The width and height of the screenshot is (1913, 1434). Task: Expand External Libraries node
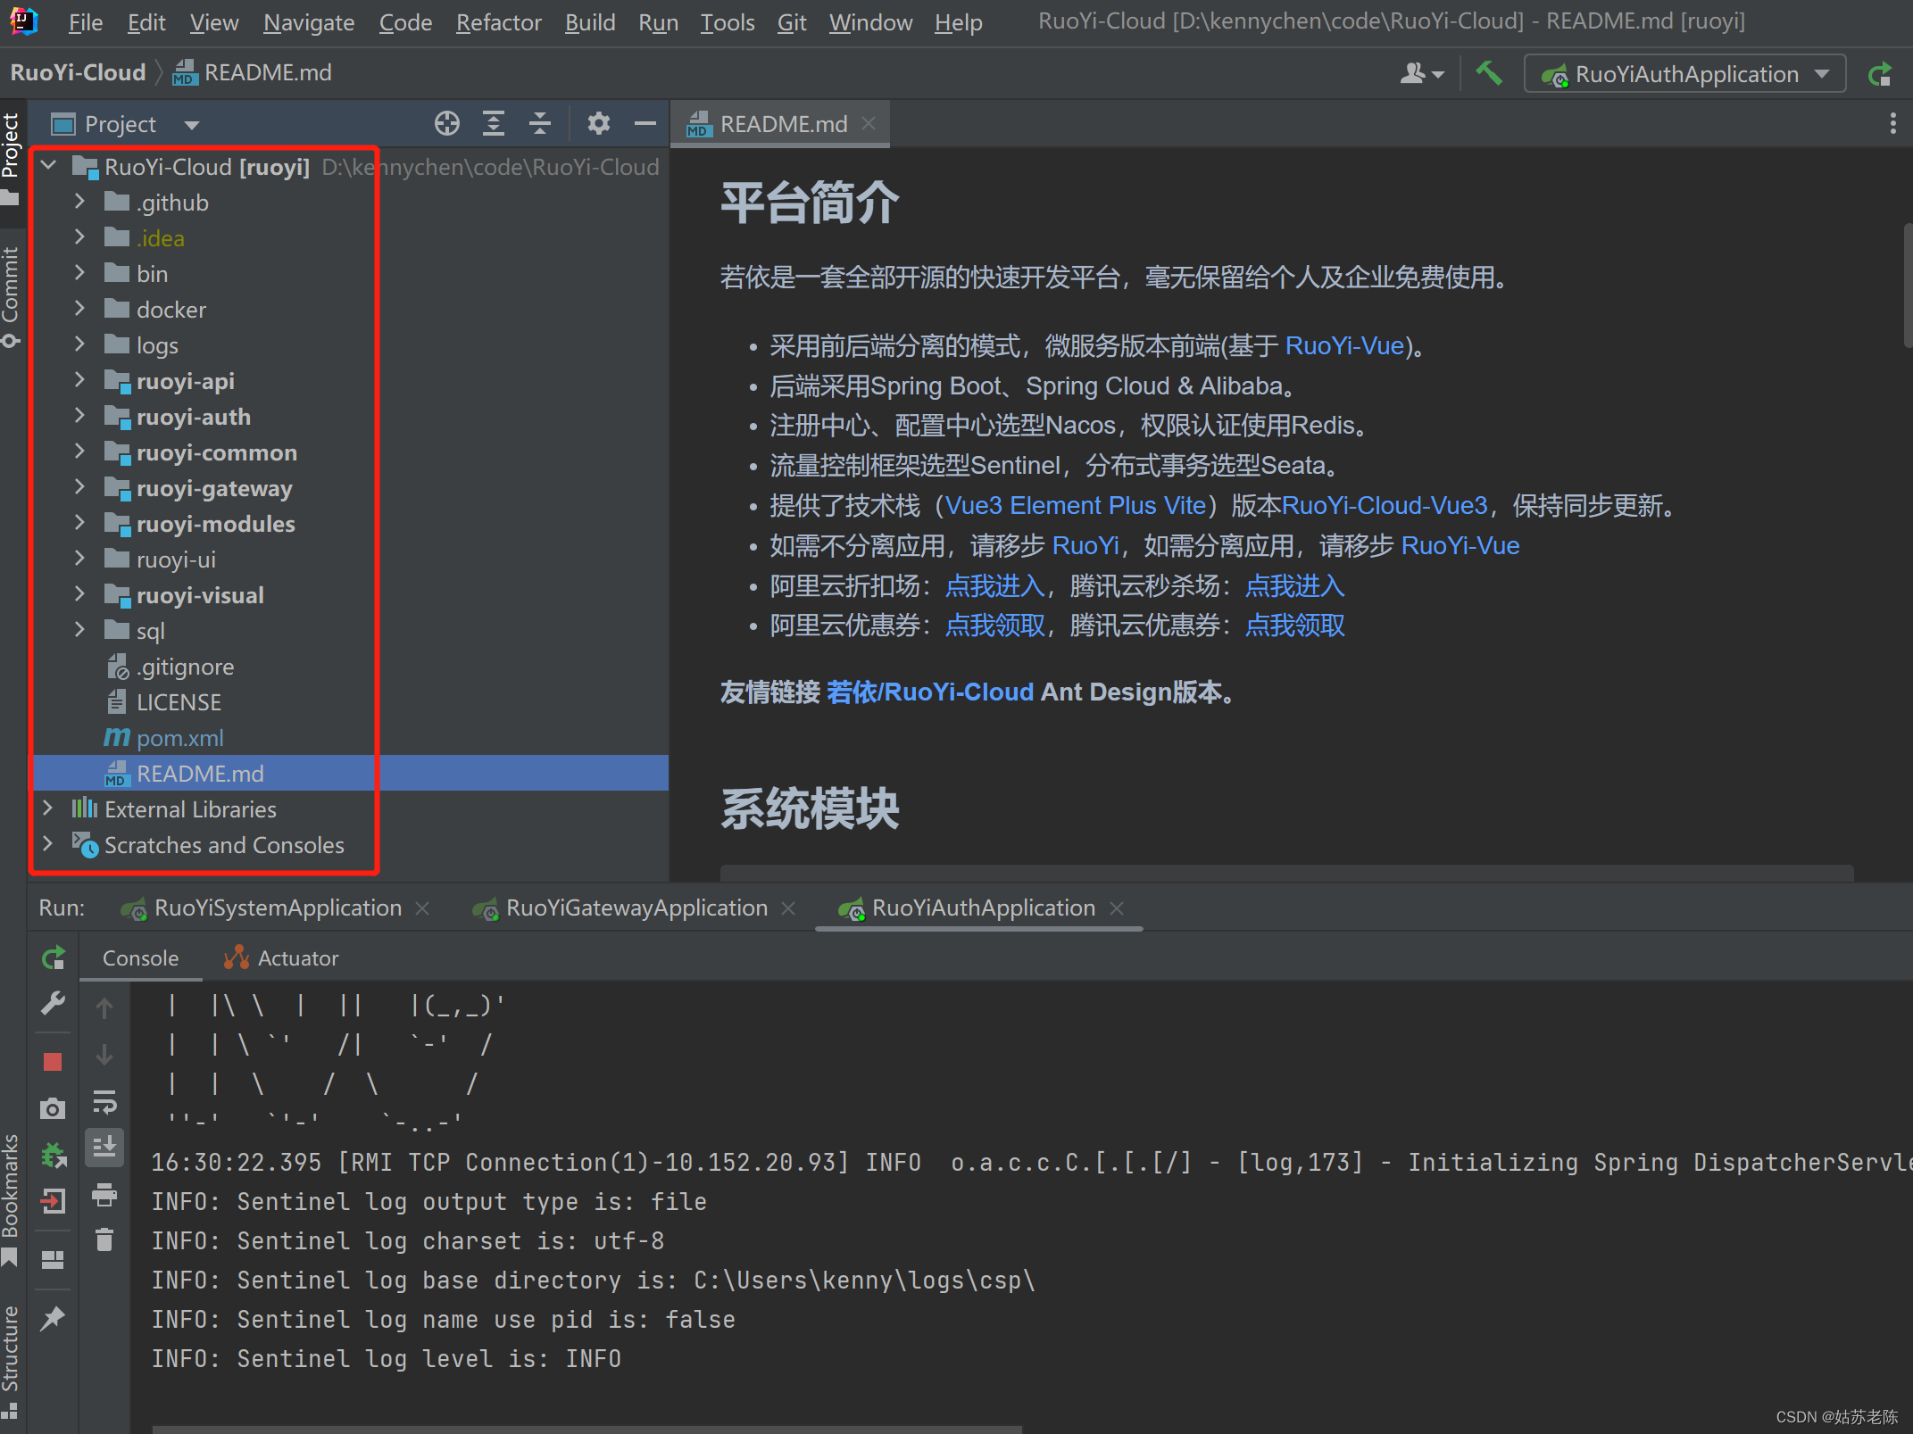point(48,808)
